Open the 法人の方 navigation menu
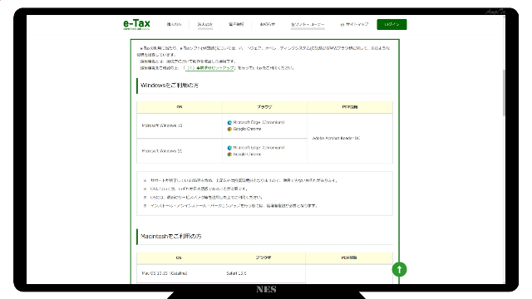Image resolution: width=532 pixels, height=299 pixels. pyautogui.click(x=205, y=24)
